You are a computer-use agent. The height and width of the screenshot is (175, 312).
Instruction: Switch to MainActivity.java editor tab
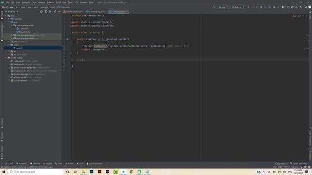coord(97,12)
